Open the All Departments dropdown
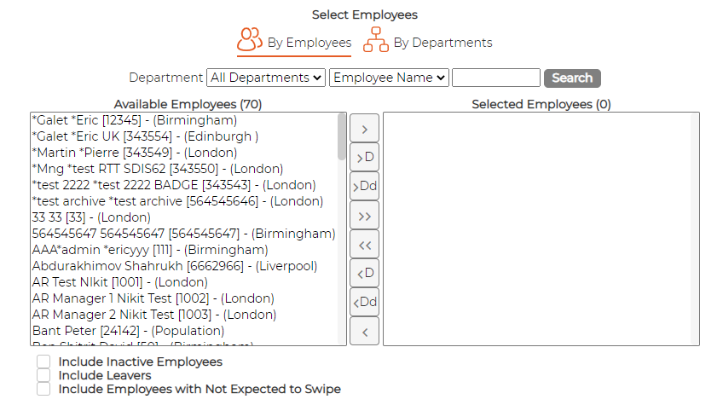 click(x=266, y=78)
